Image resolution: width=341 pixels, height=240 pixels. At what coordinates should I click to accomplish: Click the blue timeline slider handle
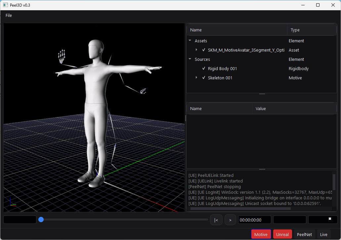pos(41,220)
